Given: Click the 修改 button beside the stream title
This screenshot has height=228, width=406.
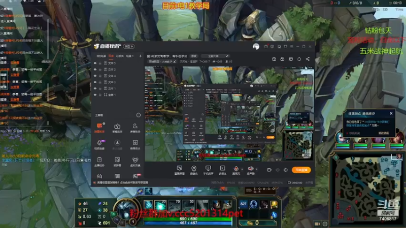Looking at the screenshot, I should coord(194,56).
